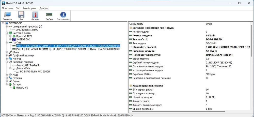Click the Батареї battery icon
Viewport: 254px width, 117px height.
[x=10, y=84]
